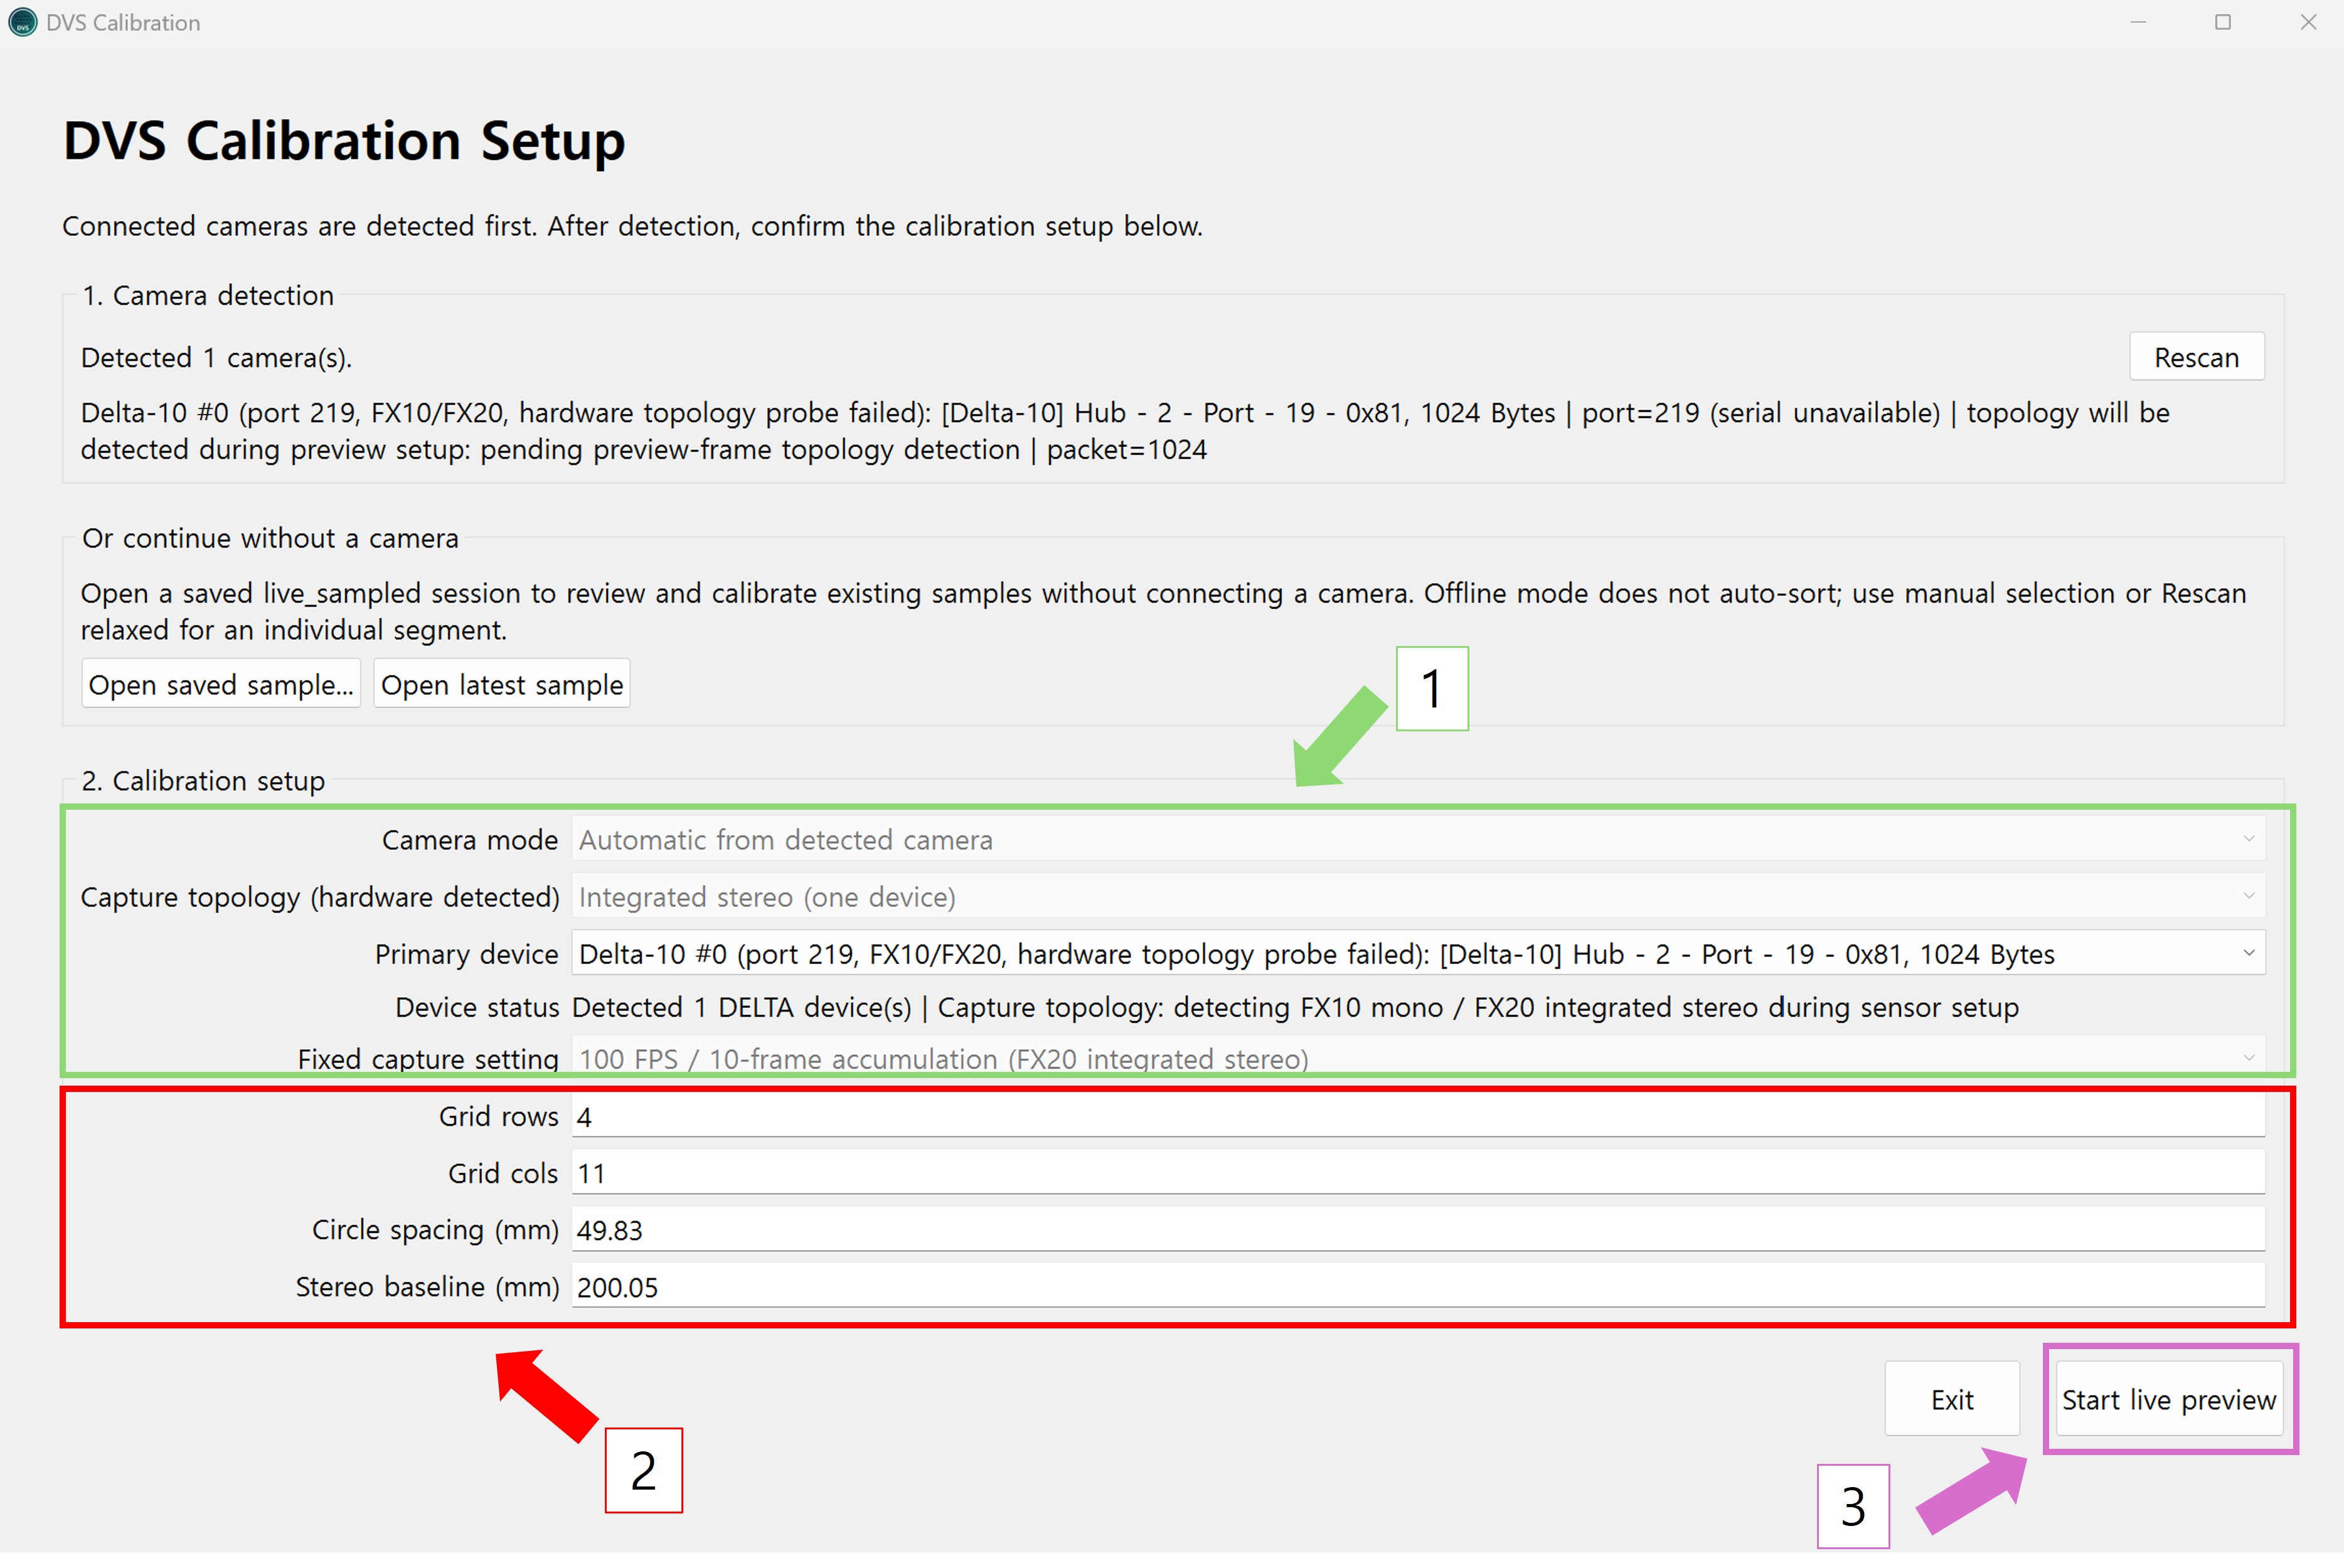
Task: Click the Delta-10 #0 camera description text
Action: tap(1126, 431)
